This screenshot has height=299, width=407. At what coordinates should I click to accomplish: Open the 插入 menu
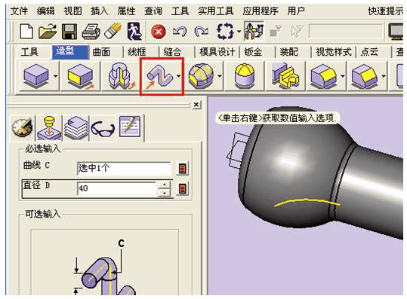100,11
